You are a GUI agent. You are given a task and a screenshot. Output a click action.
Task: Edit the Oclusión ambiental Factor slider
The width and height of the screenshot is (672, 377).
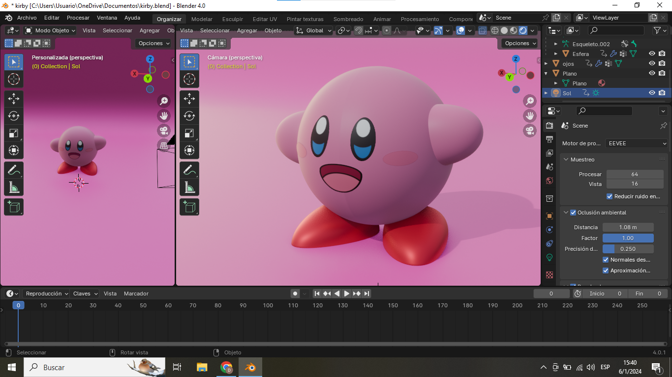pyautogui.click(x=628, y=238)
